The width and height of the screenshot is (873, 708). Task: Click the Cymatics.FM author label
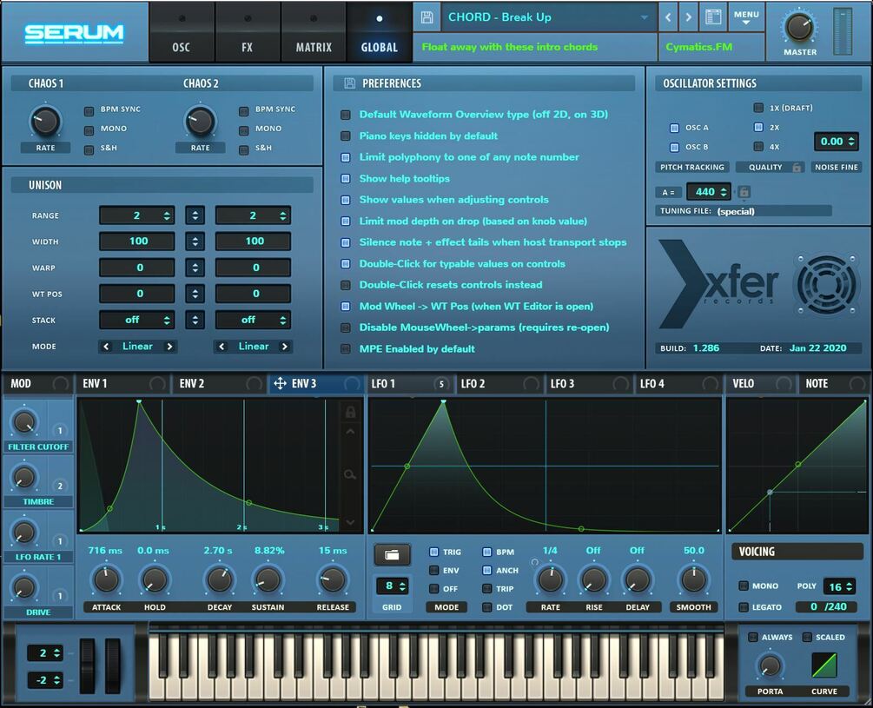click(698, 47)
